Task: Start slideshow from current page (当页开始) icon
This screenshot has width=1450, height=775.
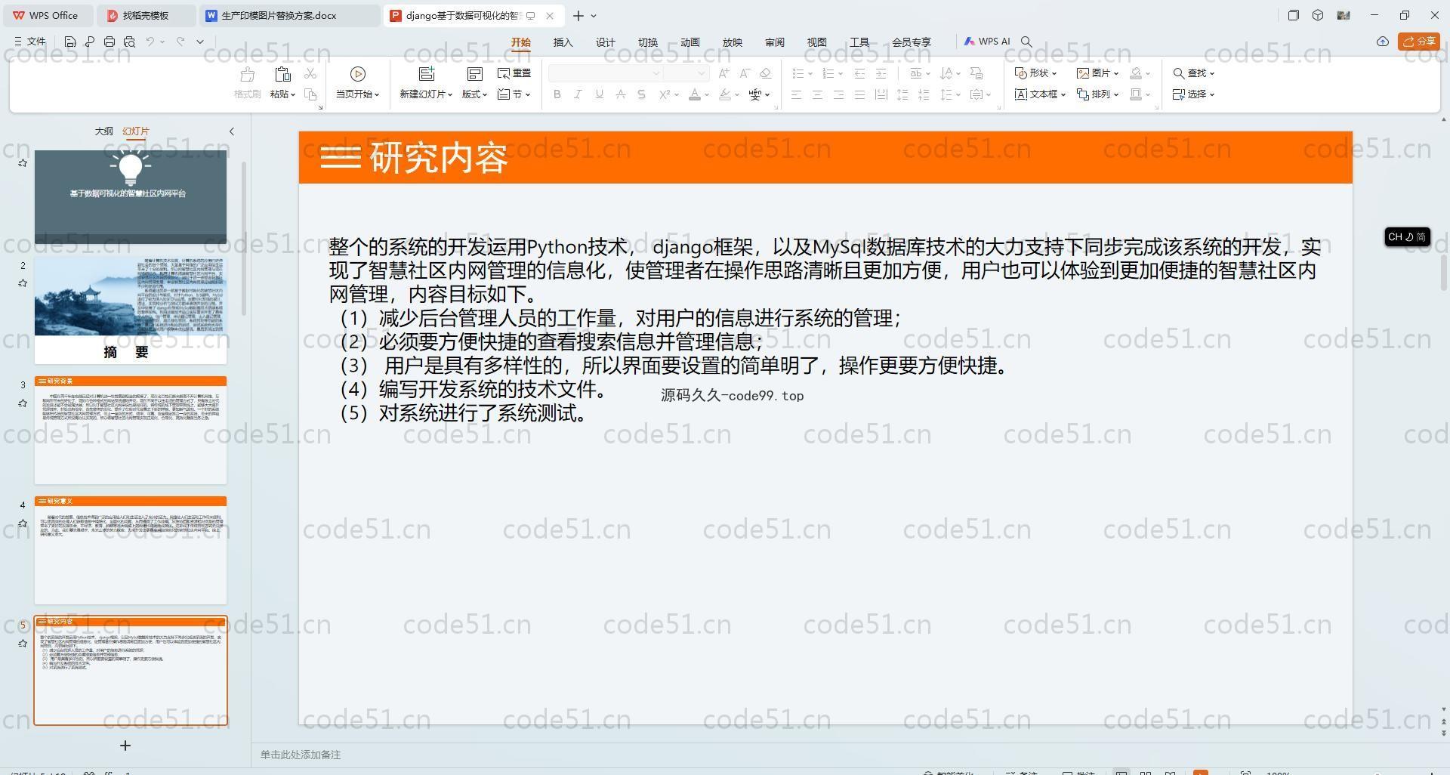Action: (358, 74)
